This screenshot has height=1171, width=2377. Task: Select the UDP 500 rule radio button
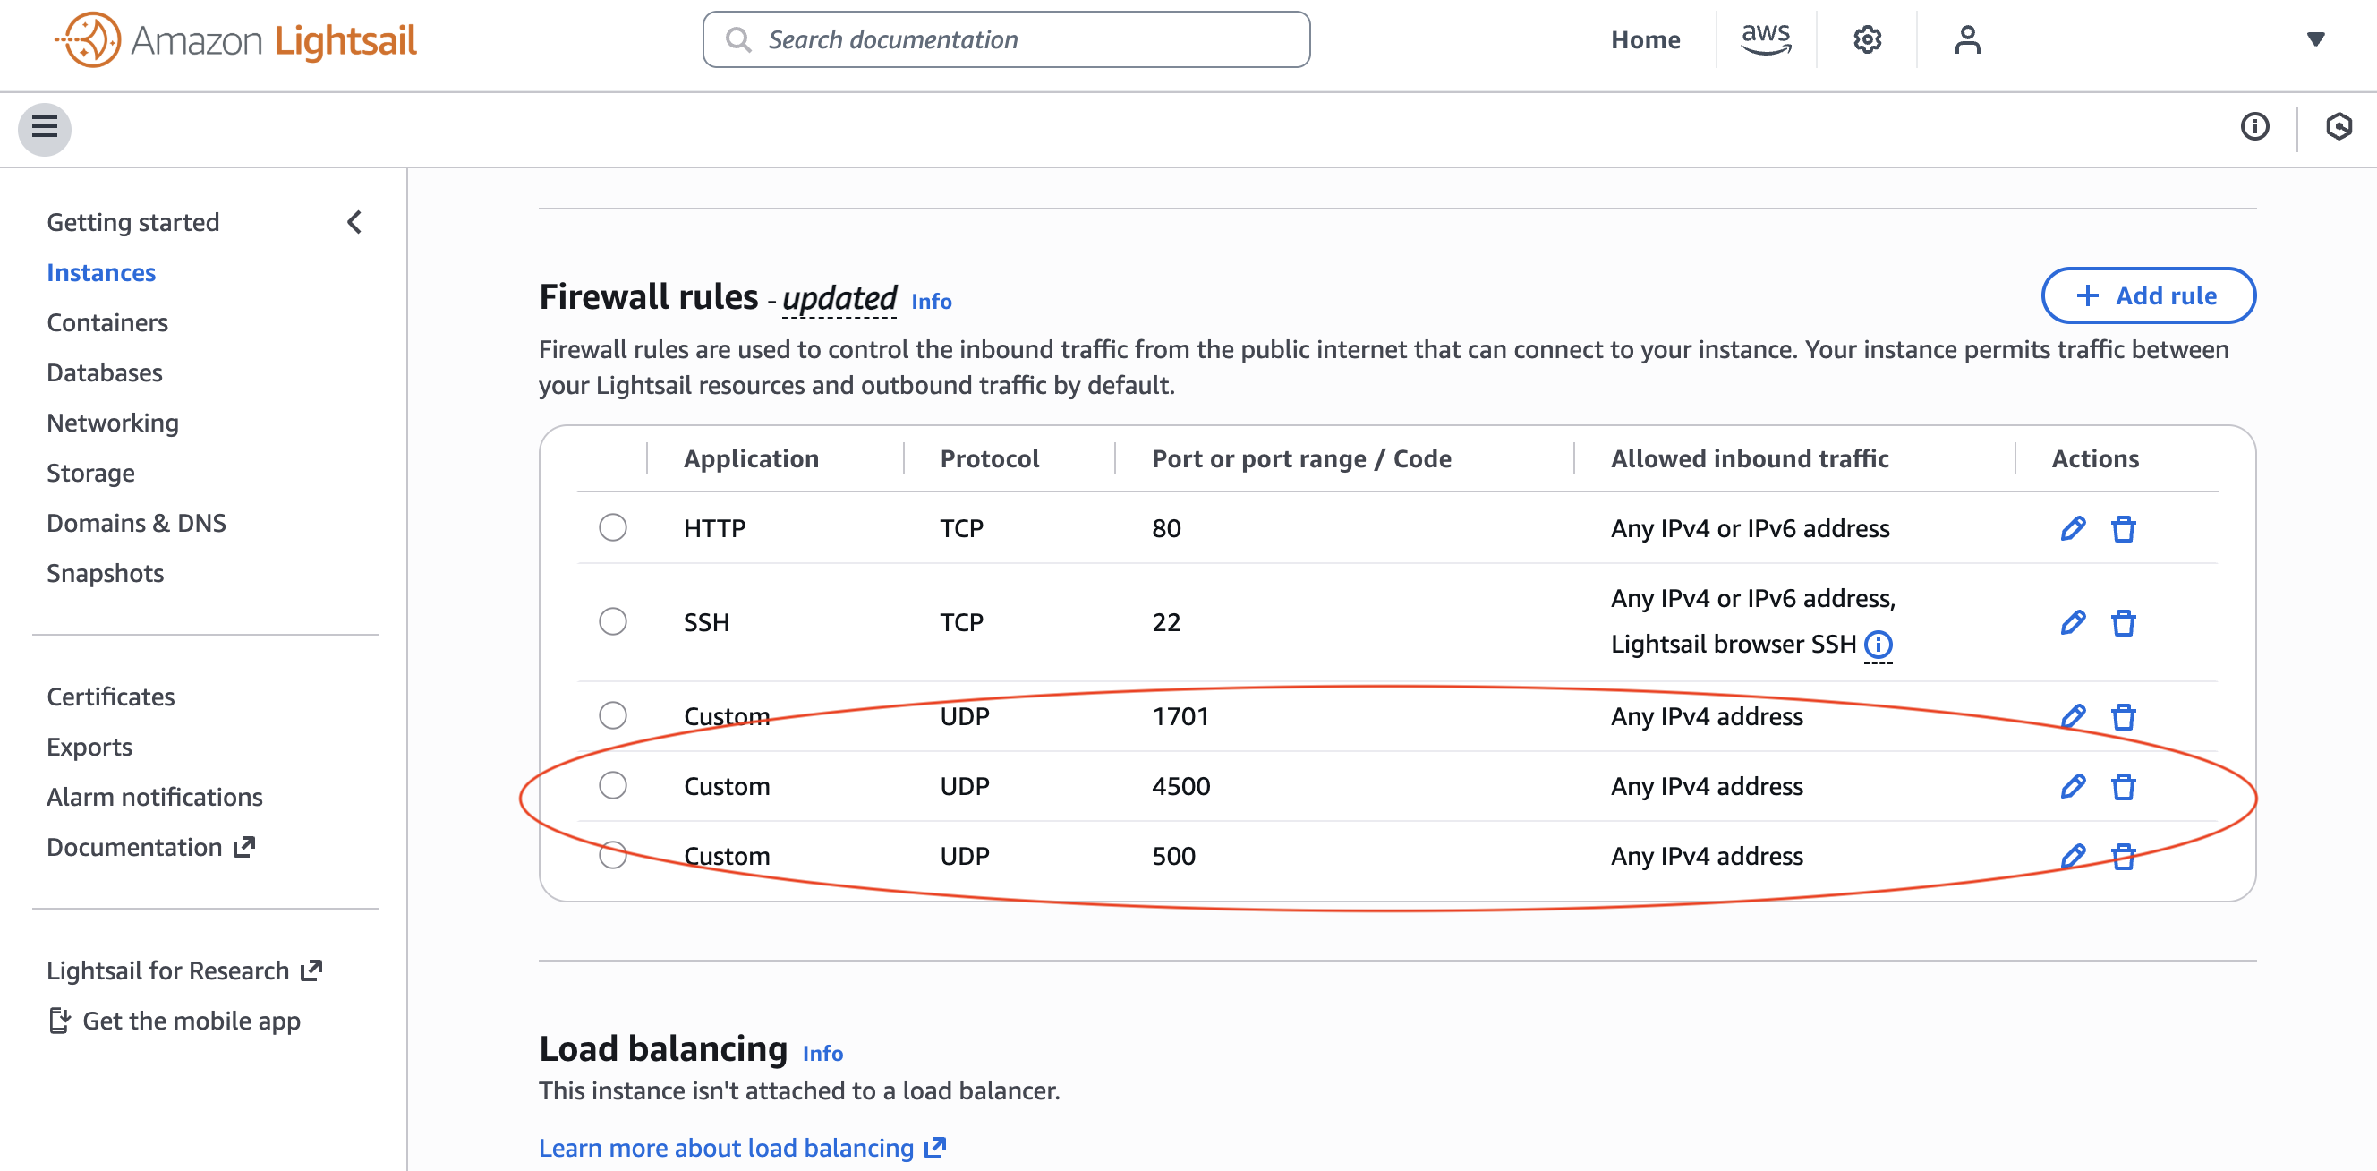[613, 855]
